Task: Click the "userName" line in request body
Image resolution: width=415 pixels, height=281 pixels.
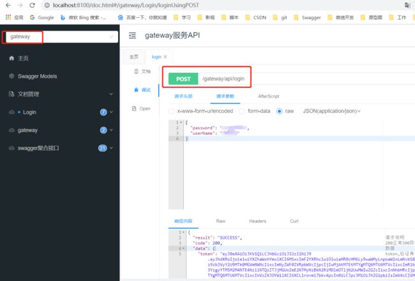Action: [216, 133]
